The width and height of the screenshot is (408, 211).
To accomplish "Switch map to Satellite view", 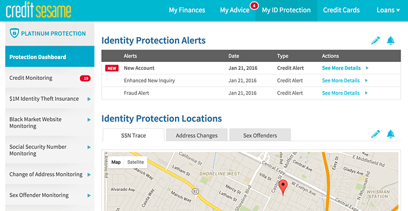I will pyautogui.click(x=136, y=162).
